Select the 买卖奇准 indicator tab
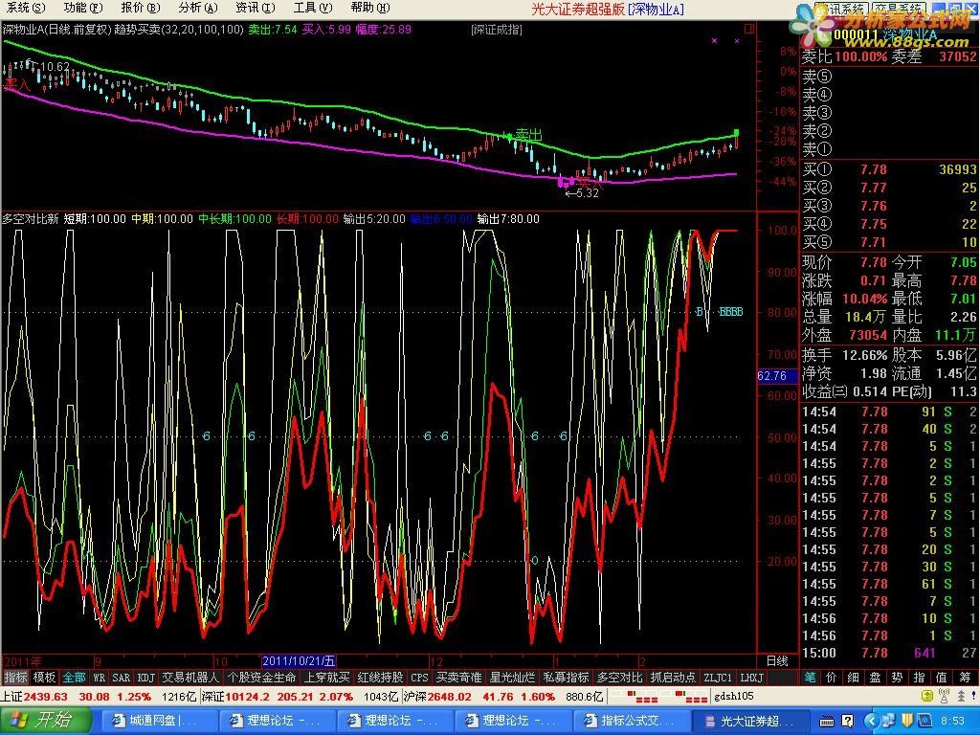 [458, 678]
